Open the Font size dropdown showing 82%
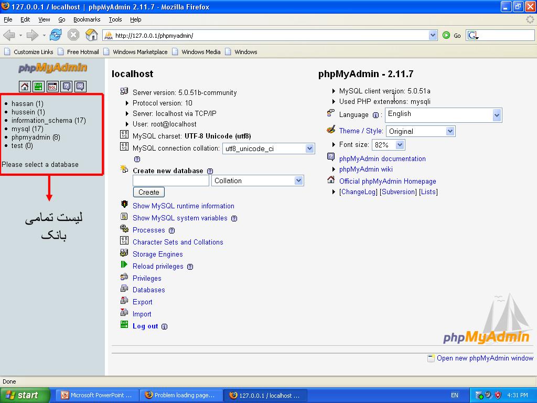The height and width of the screenshot is (403, 537). (x=389, y=145)
